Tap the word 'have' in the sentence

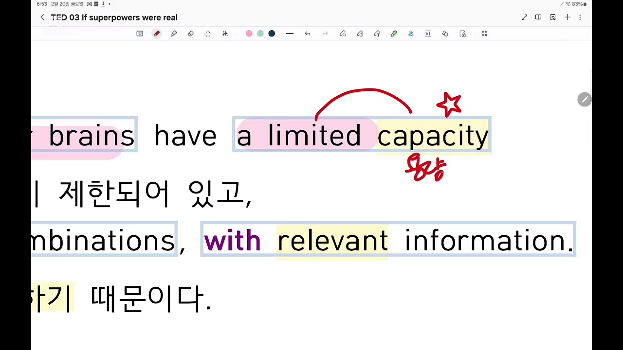185,136
